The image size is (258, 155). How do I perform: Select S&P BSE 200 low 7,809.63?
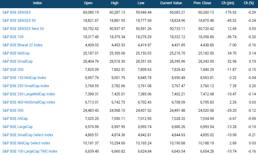[x=145, y=70]
